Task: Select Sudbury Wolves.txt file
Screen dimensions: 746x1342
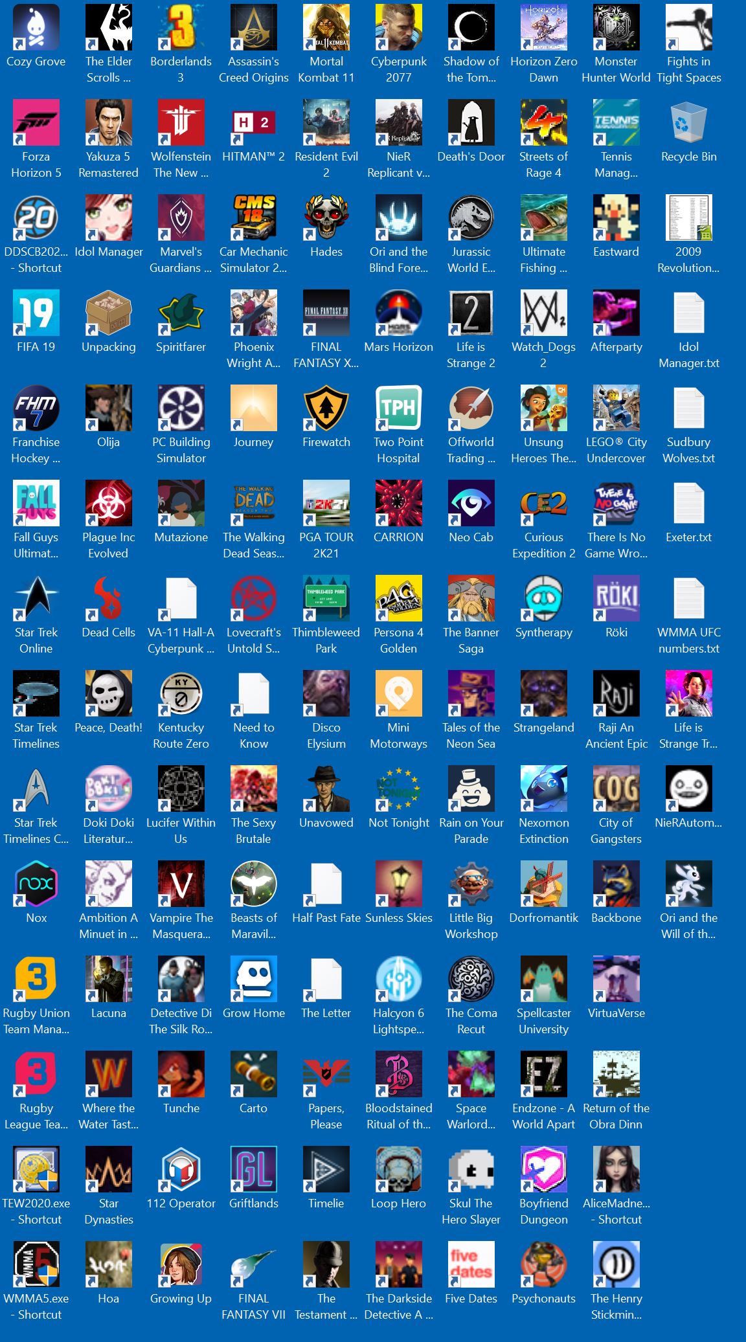Action: coord(689,408)
